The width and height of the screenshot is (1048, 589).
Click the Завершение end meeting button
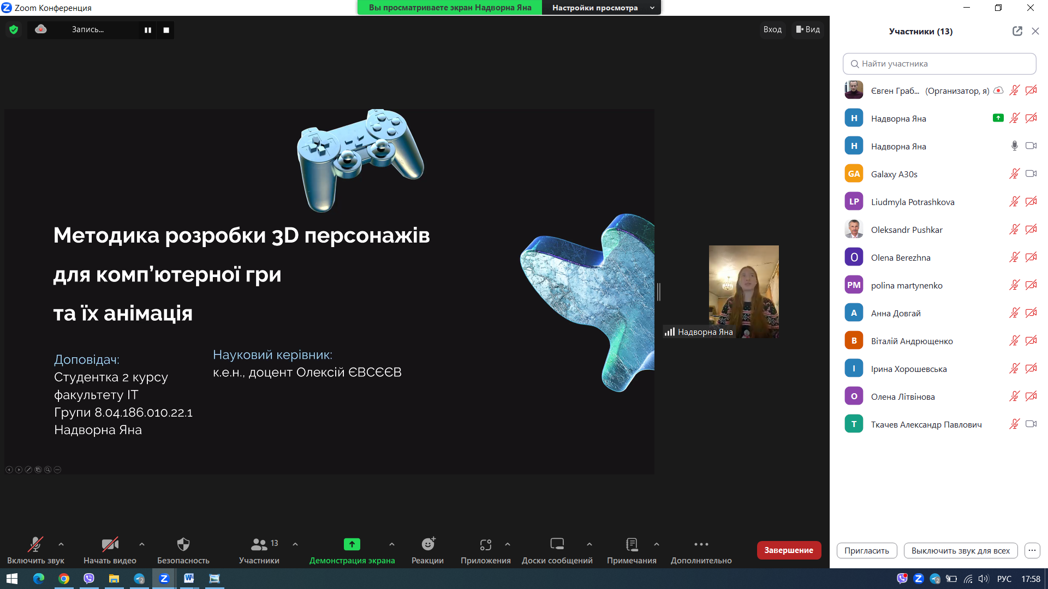pyautogui.click(x=788, y=550)
